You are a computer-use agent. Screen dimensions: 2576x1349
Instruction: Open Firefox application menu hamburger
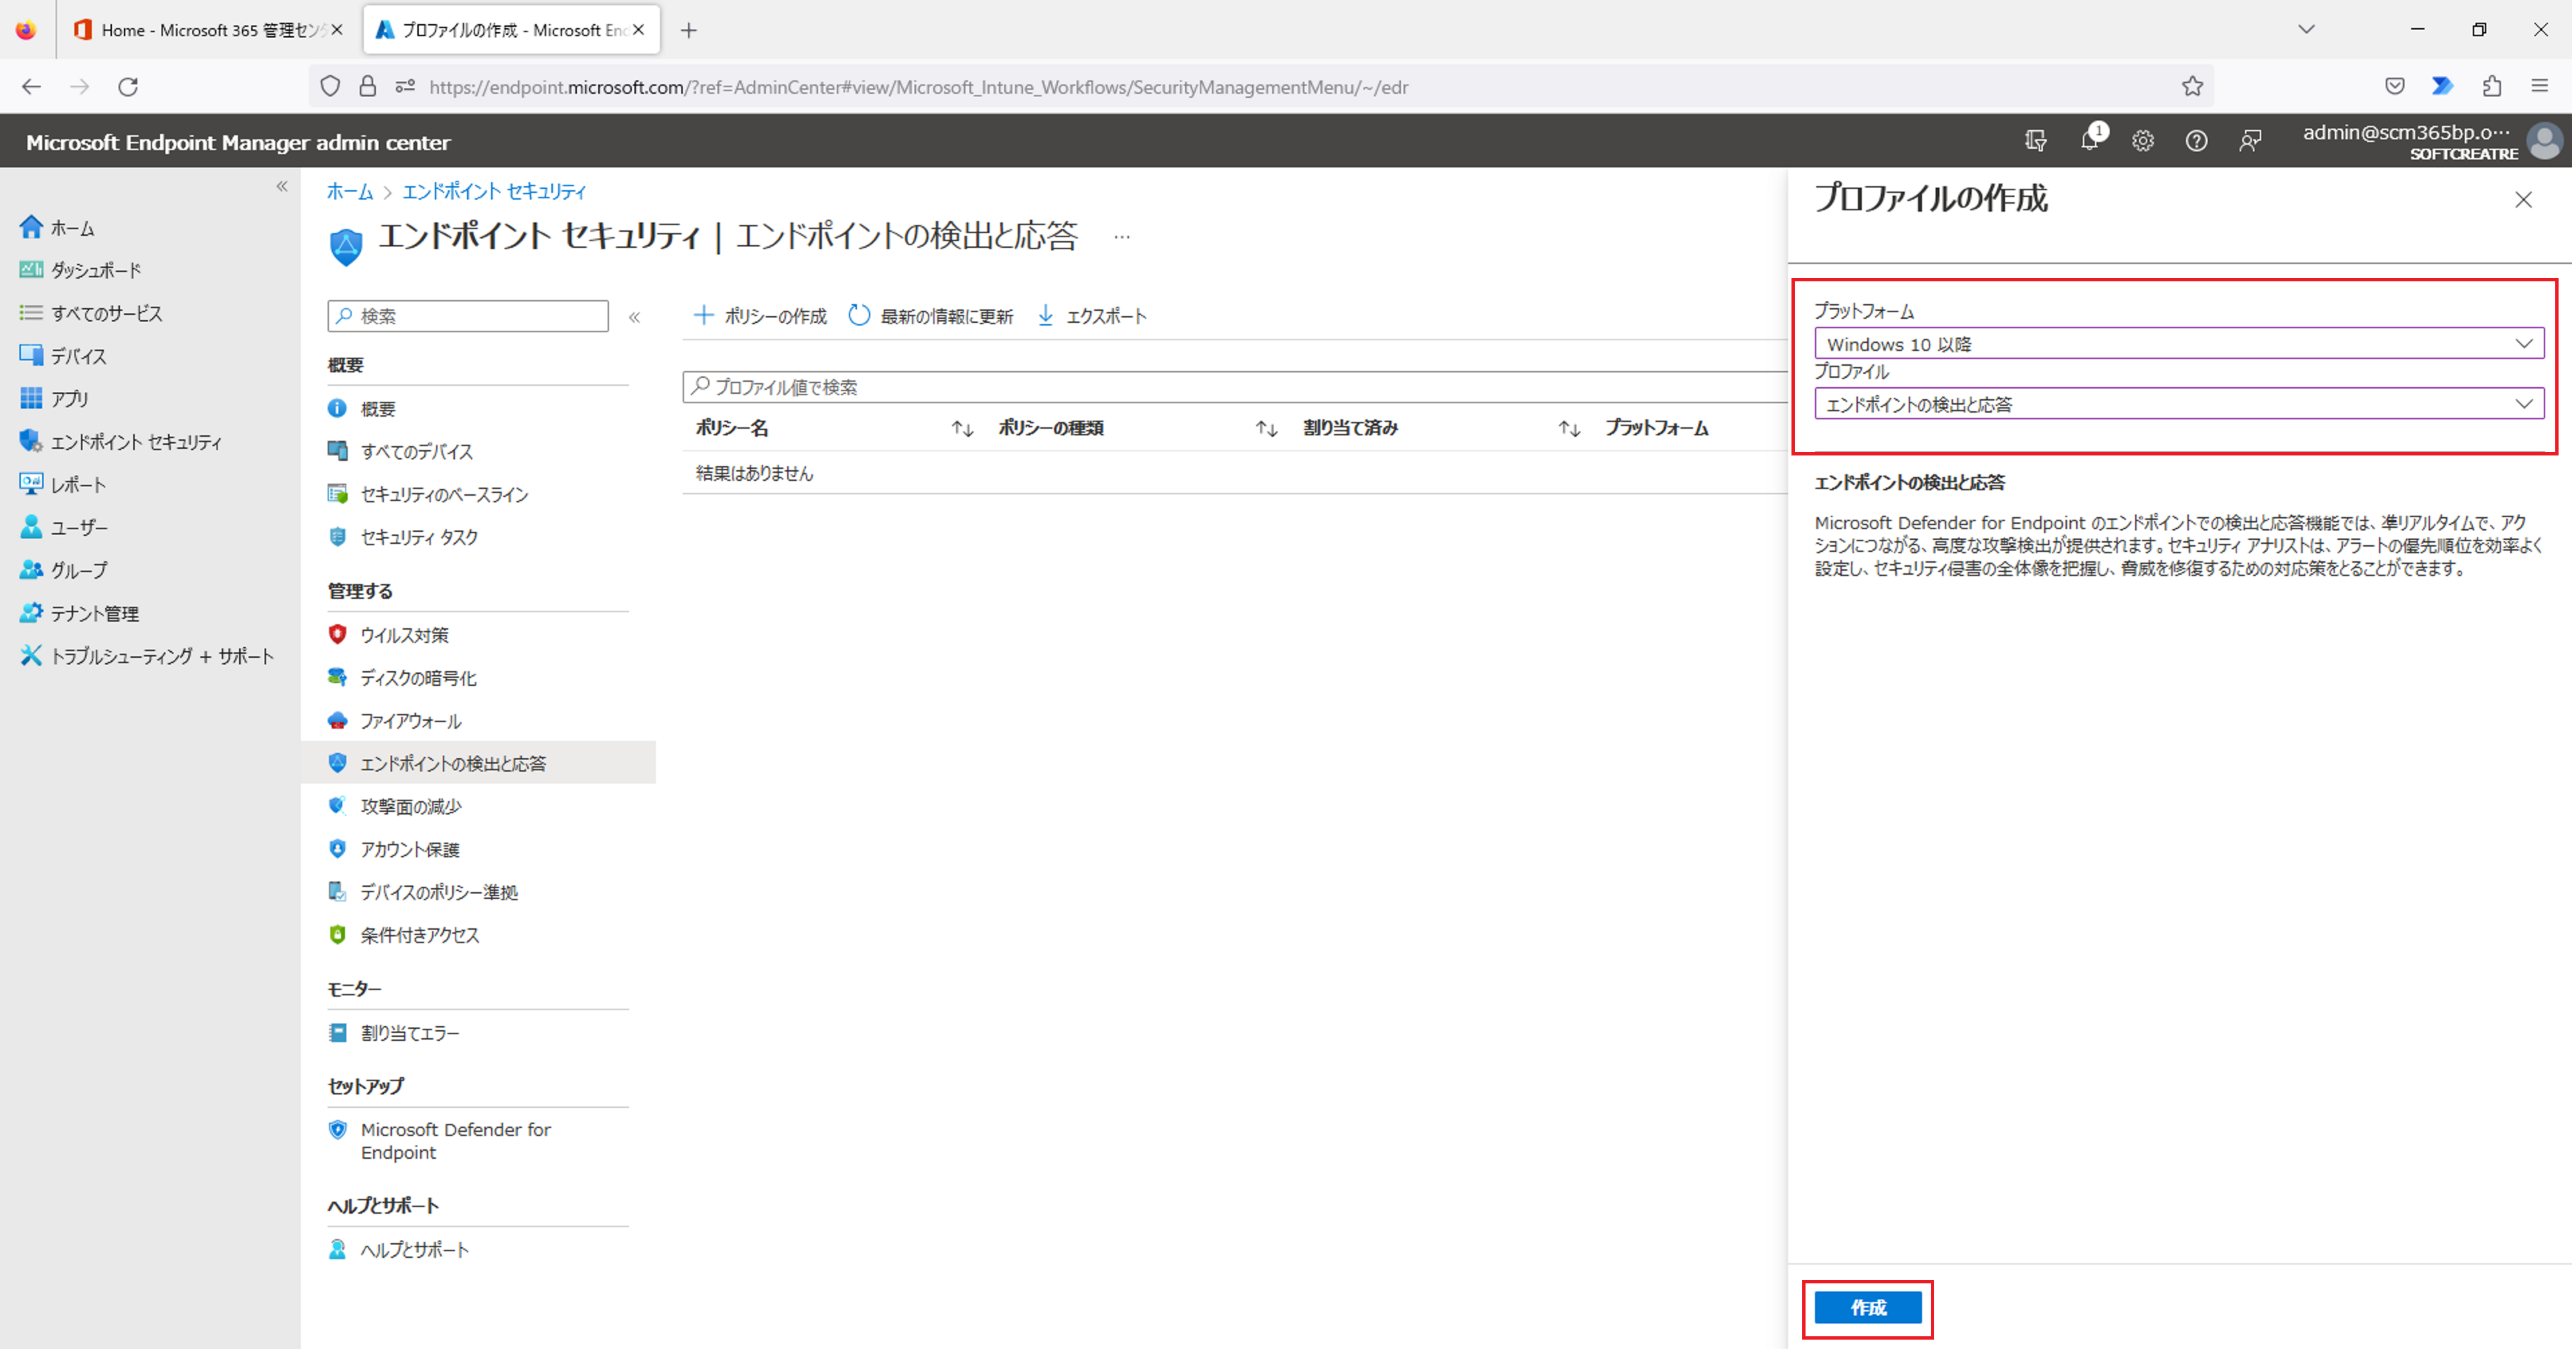[x=2539, y=87]
